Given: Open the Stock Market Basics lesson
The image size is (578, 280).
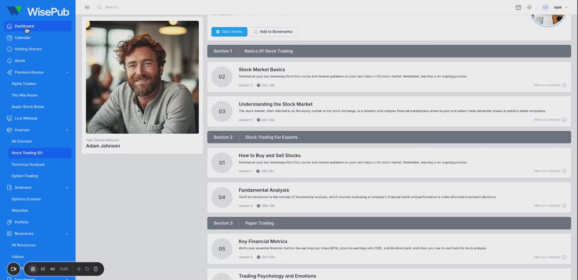Looking at the screenshot, I should pyautogui.click(x=389, y=77).
